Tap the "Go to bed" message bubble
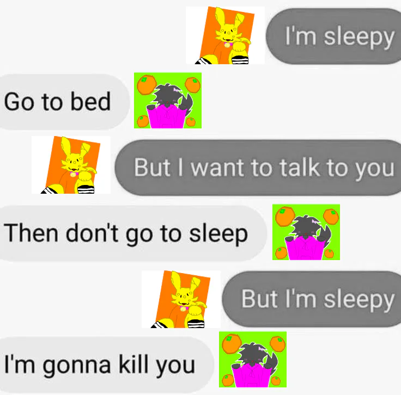Image resolution: width=401 pixels, height=395 pixels. 64,102
